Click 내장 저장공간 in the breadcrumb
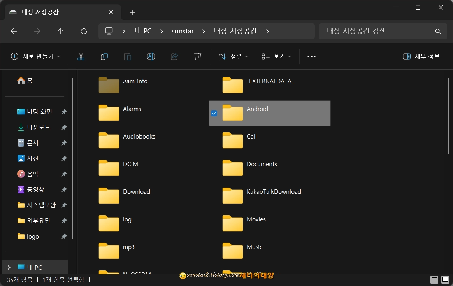Image resolution: width=453 pixels, height=286 pixels. coord(235,31)
